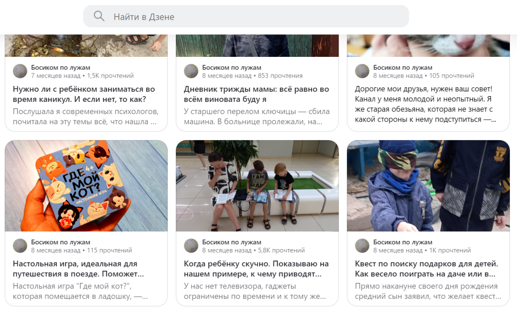This screenshot has height=309, width=517.
Task: Open article titled "Когда ребёнку скучно"
Action: tap(256, 269)
